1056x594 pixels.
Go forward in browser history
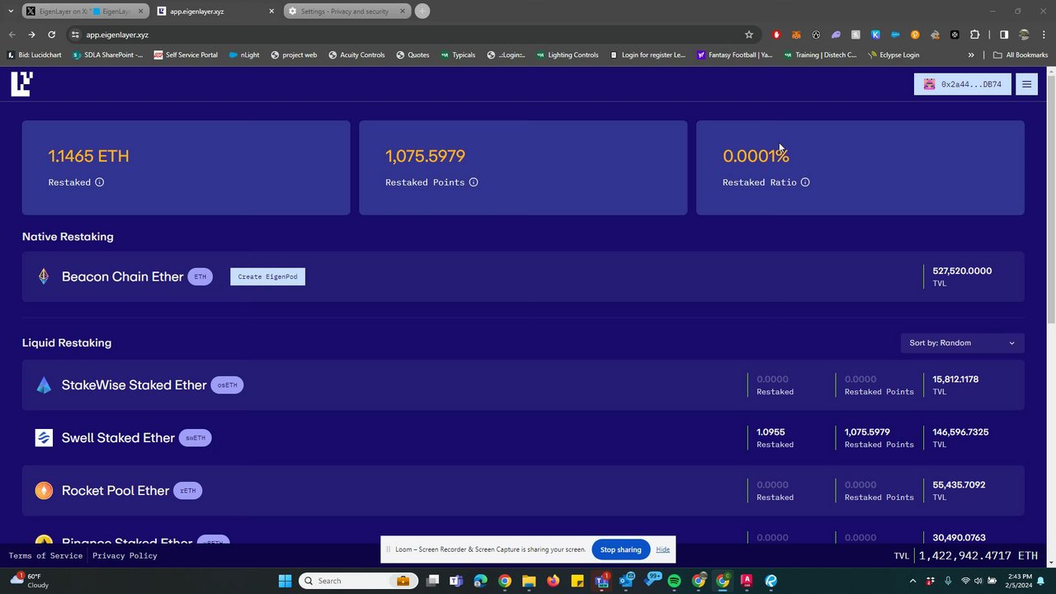pyautogui.click(x=31, y=35)
